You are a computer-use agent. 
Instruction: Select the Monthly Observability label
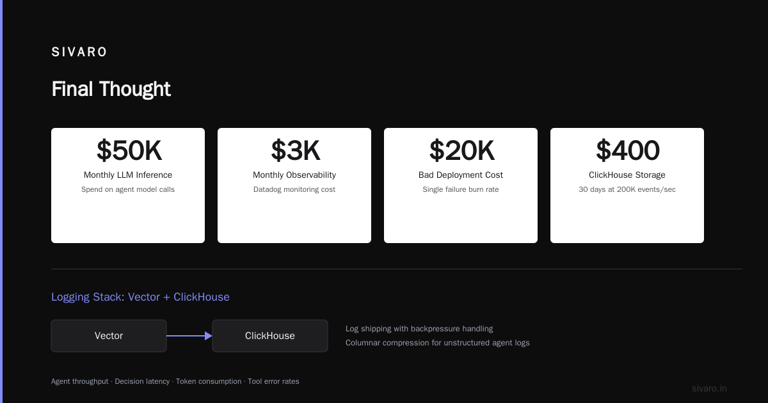tap(294, 175)
